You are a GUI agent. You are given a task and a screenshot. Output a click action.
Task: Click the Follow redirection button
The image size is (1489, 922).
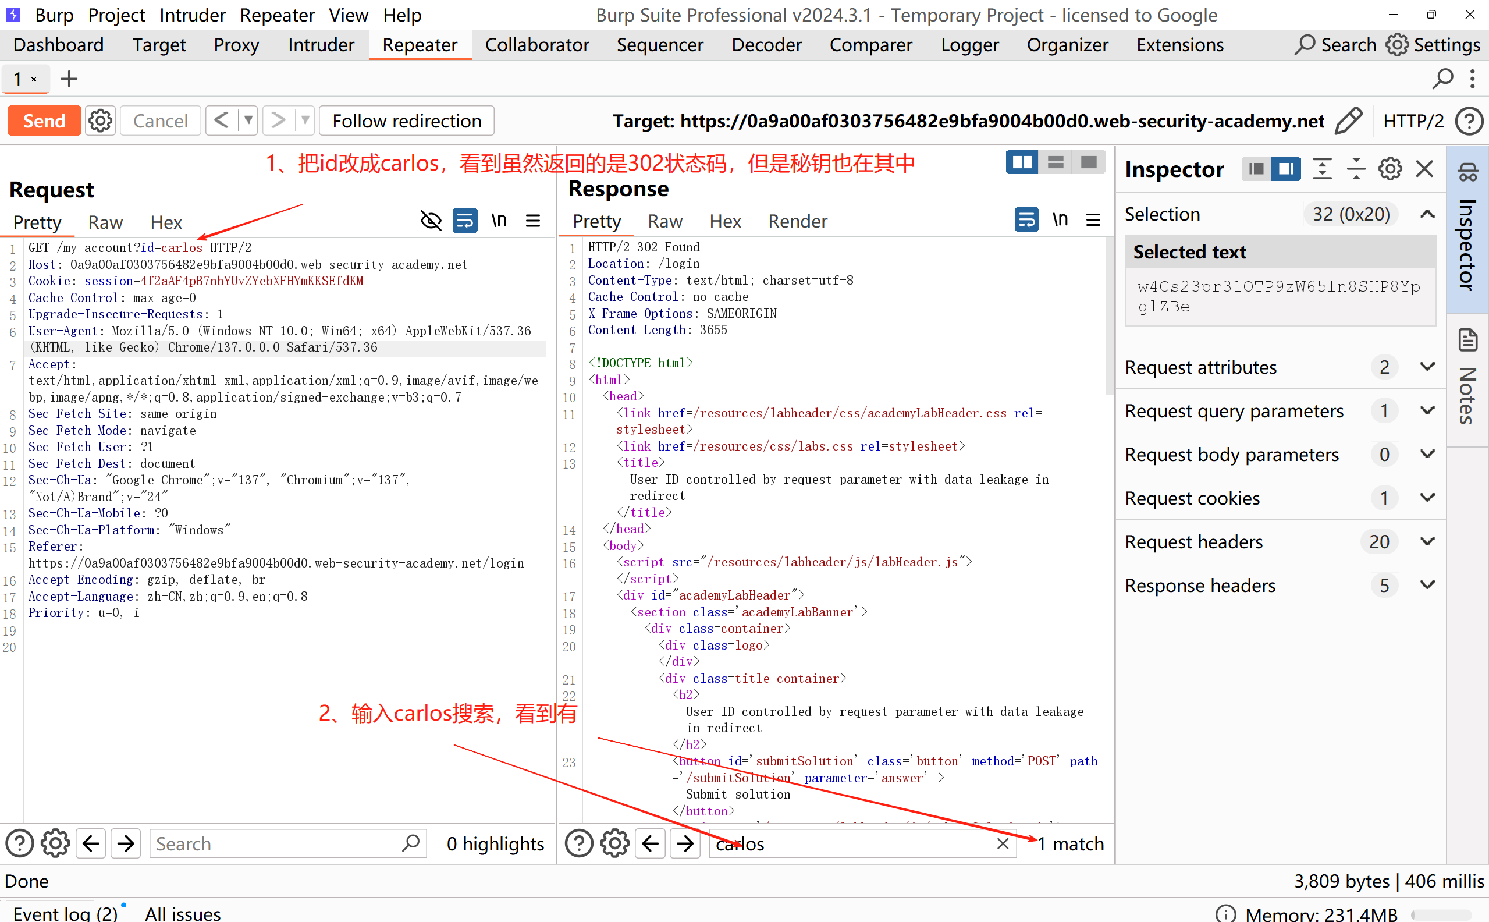point(407,120)
